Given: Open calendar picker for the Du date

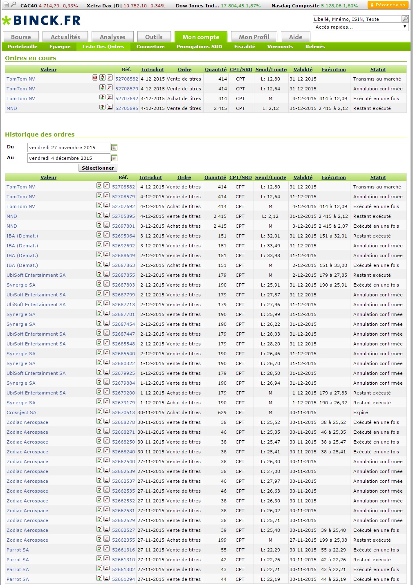Looking at the screenshot, I should 114,147.
